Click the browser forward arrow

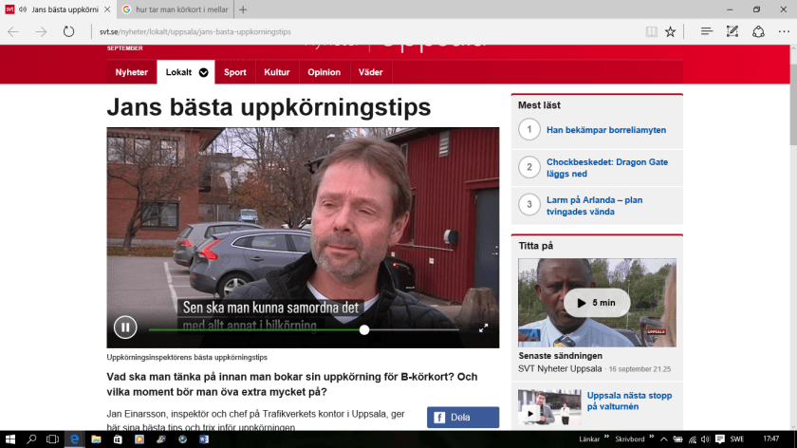[x=41, y=31]
